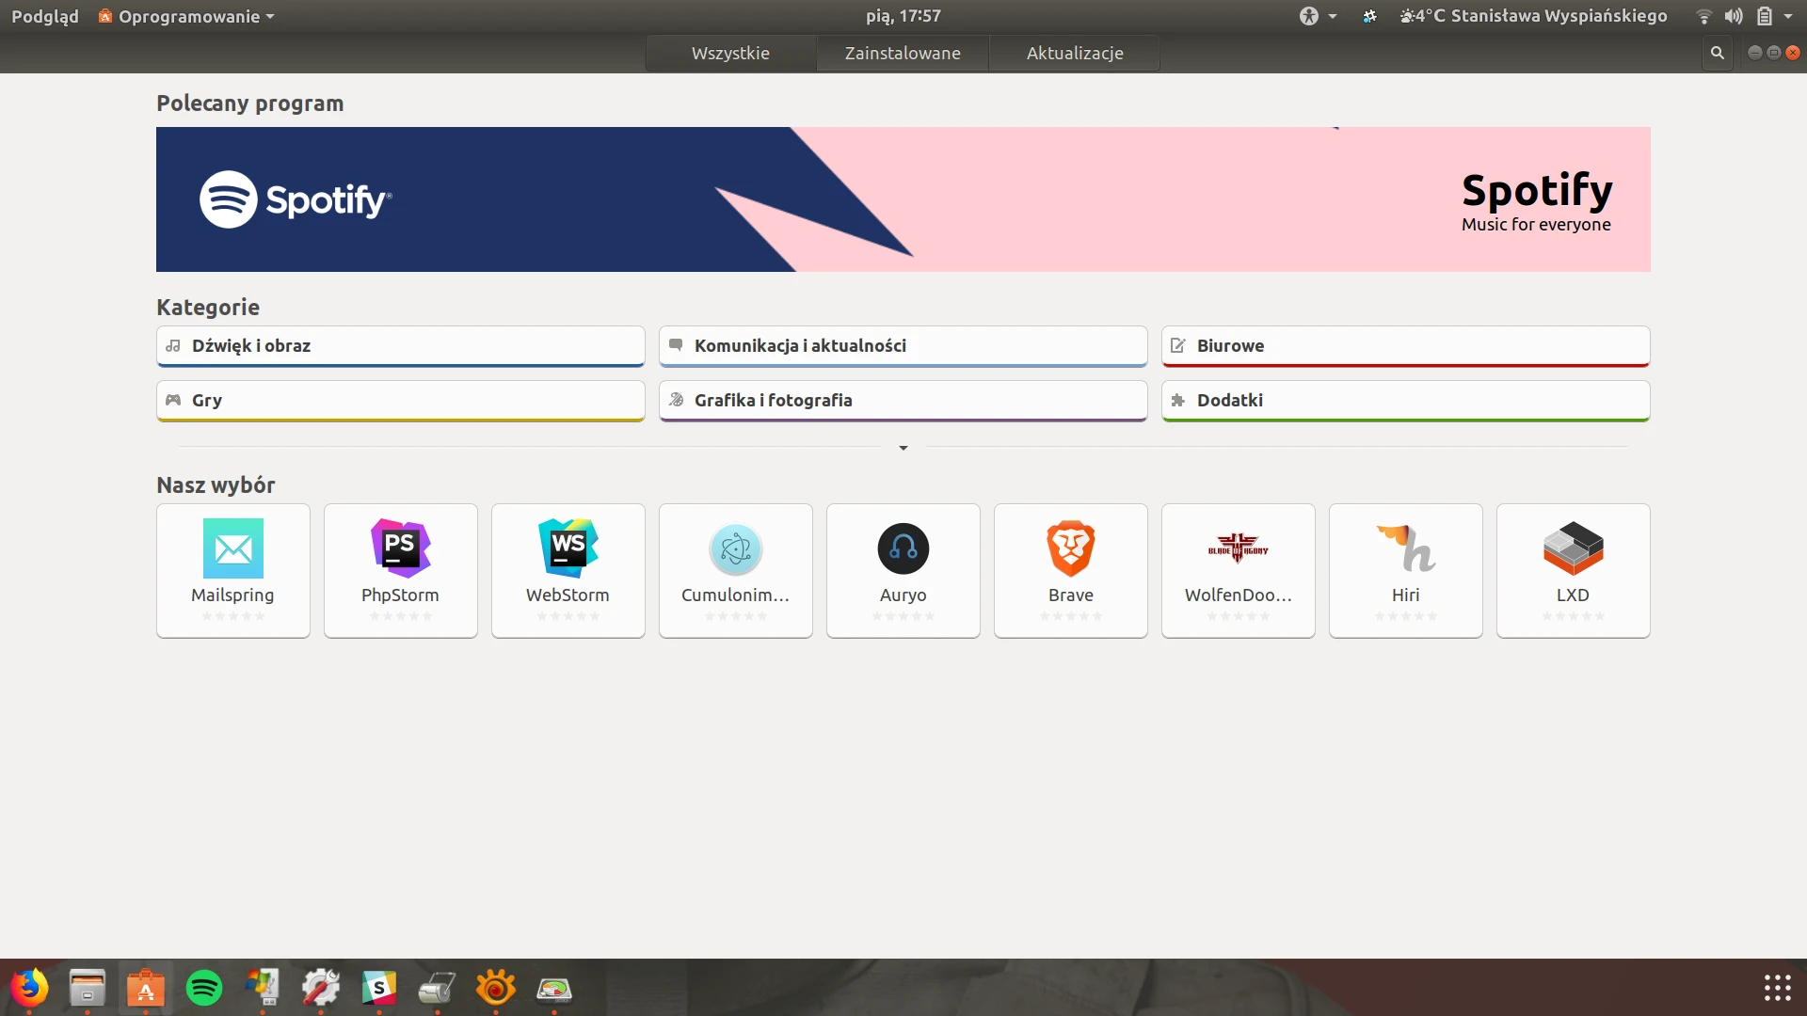Open the Mailspring app tile
The width and height of the screenshot is (1807, 1016).
(233, 571)
